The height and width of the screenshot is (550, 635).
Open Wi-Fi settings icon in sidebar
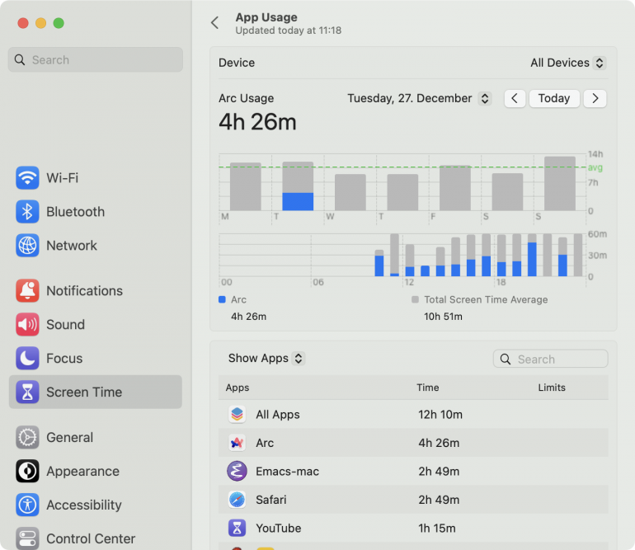click(x=27, y=178)
